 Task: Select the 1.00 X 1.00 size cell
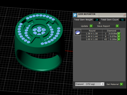[92, 39]
